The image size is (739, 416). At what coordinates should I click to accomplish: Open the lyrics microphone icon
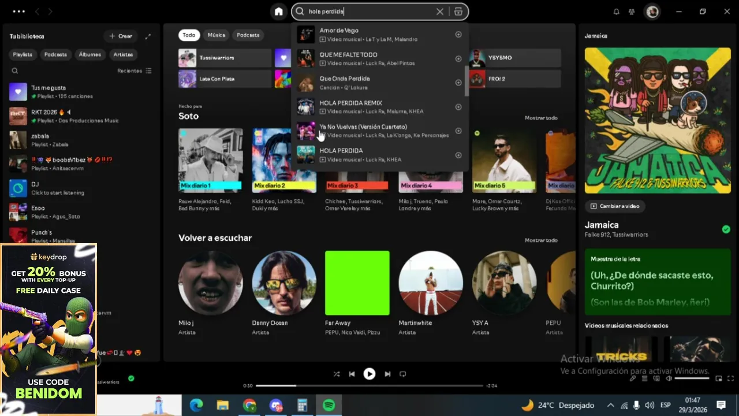(633, 378)
